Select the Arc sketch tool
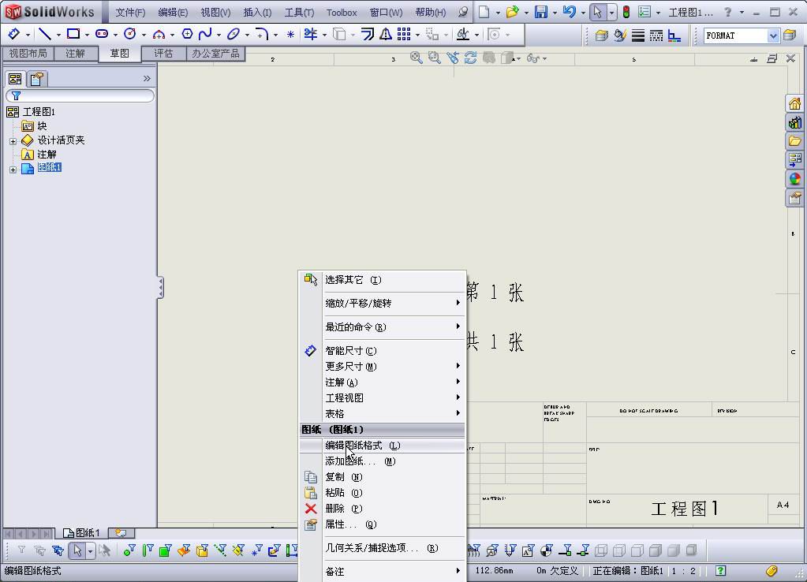807x582 pixels. click(159, 35)
